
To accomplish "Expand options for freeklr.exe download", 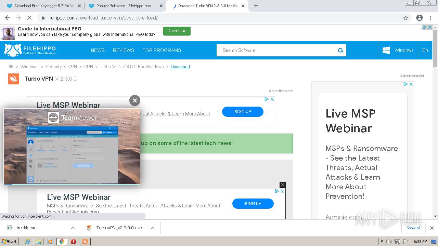I will 73,228.
